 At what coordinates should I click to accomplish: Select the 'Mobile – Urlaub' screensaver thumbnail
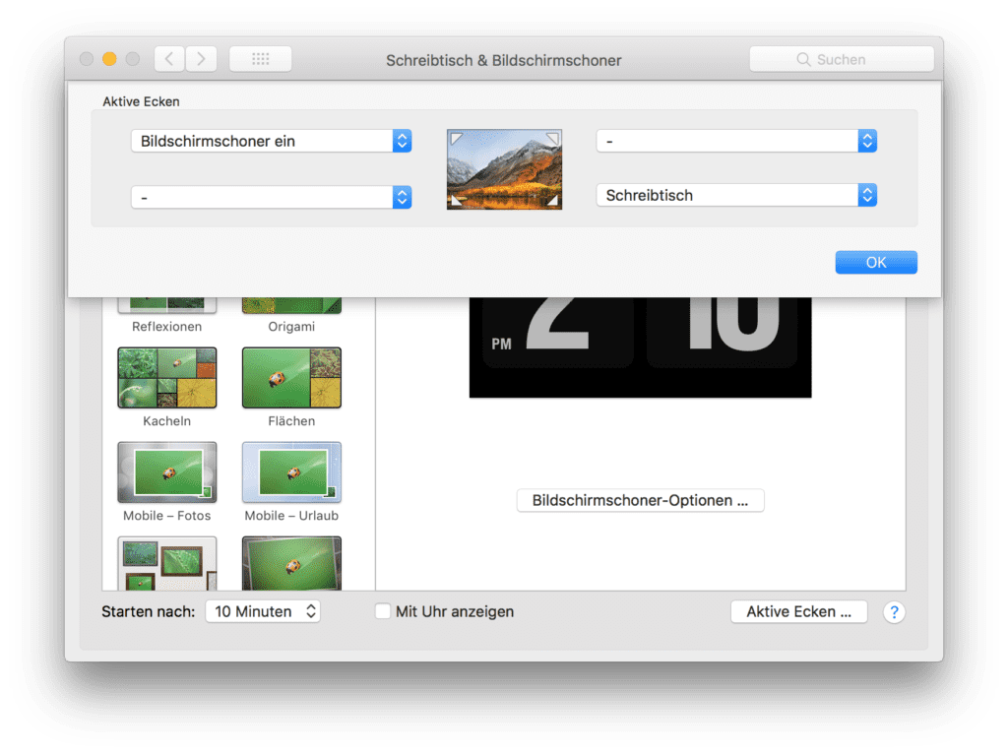(x=291, y=472)
